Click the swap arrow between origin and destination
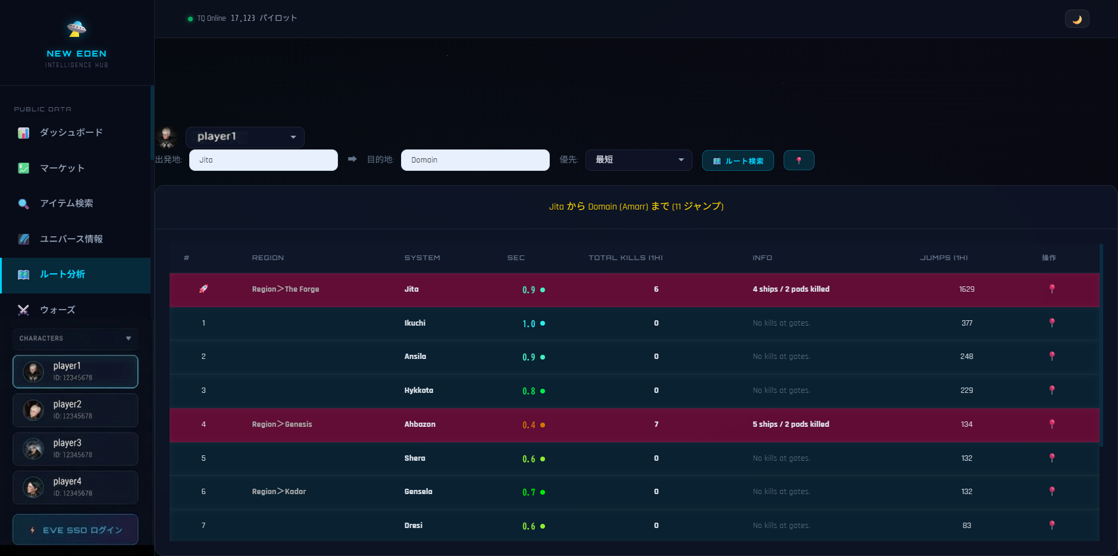 (352, 160)
